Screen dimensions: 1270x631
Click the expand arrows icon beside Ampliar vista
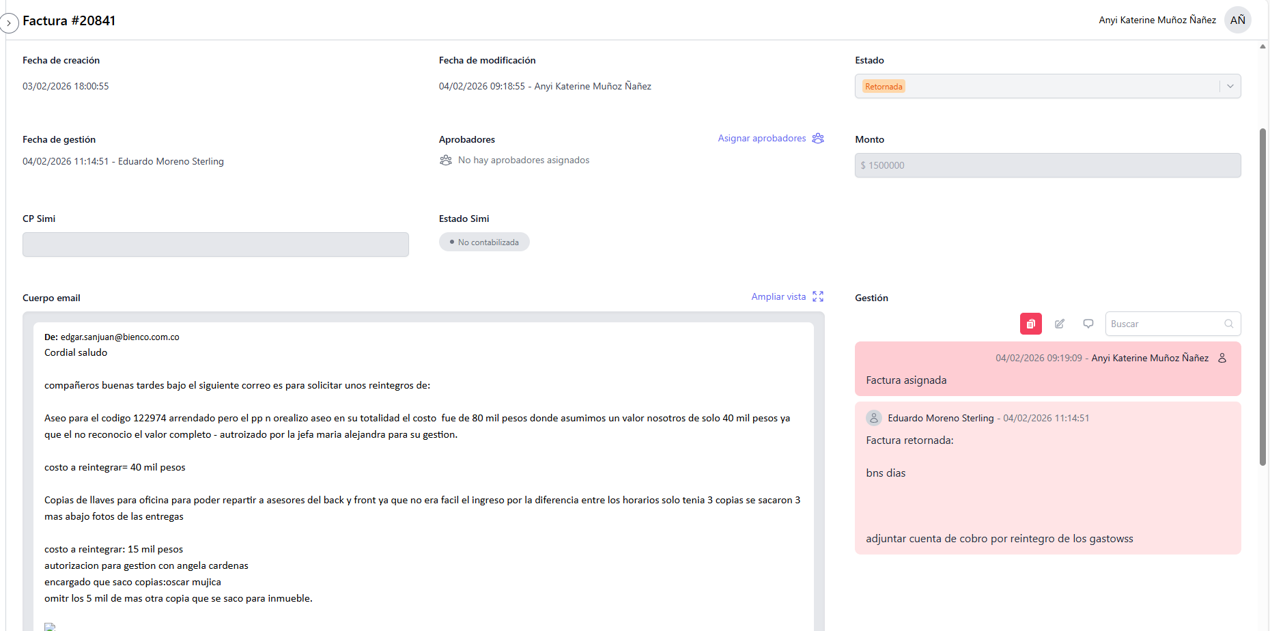click(818, 296)
